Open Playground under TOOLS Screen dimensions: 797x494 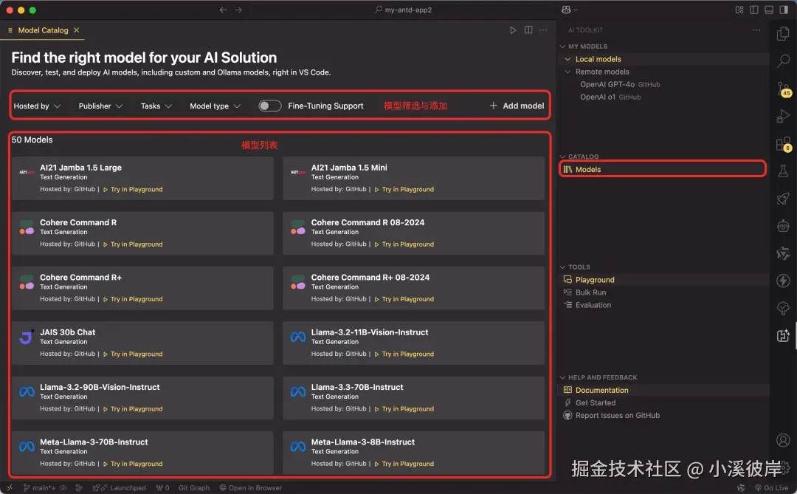664,280
